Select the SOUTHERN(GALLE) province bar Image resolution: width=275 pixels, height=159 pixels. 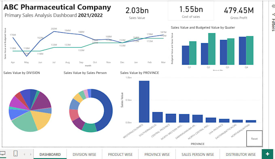tap(157, 117)
